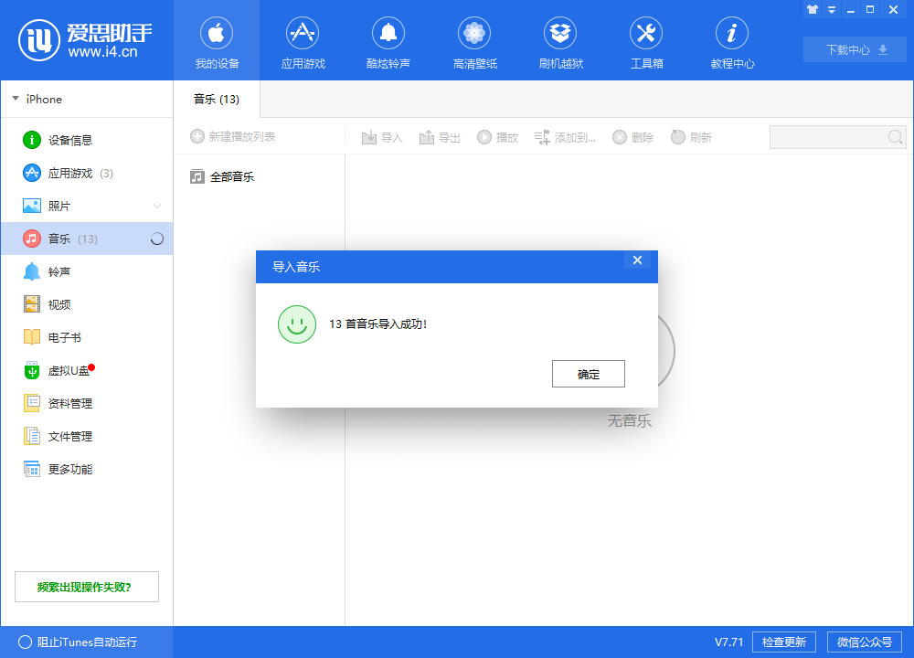Expand the iPhone device dropdown
914x658 pixels.
tap(16, 99)
